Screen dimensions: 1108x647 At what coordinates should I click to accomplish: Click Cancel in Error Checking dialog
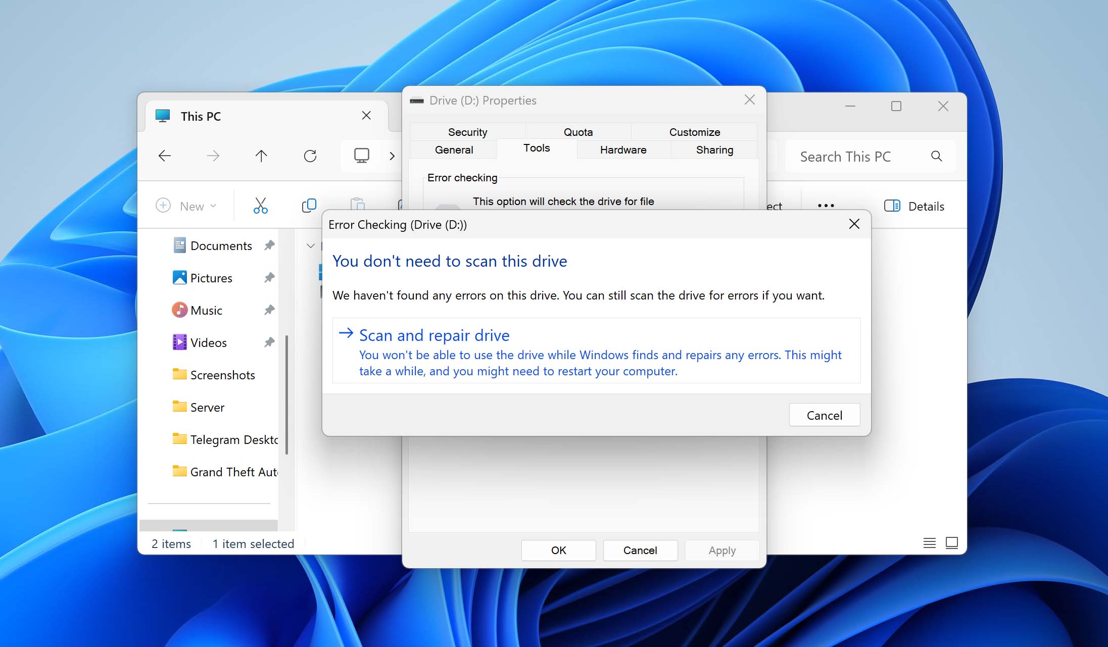click(x=824, y=415)
